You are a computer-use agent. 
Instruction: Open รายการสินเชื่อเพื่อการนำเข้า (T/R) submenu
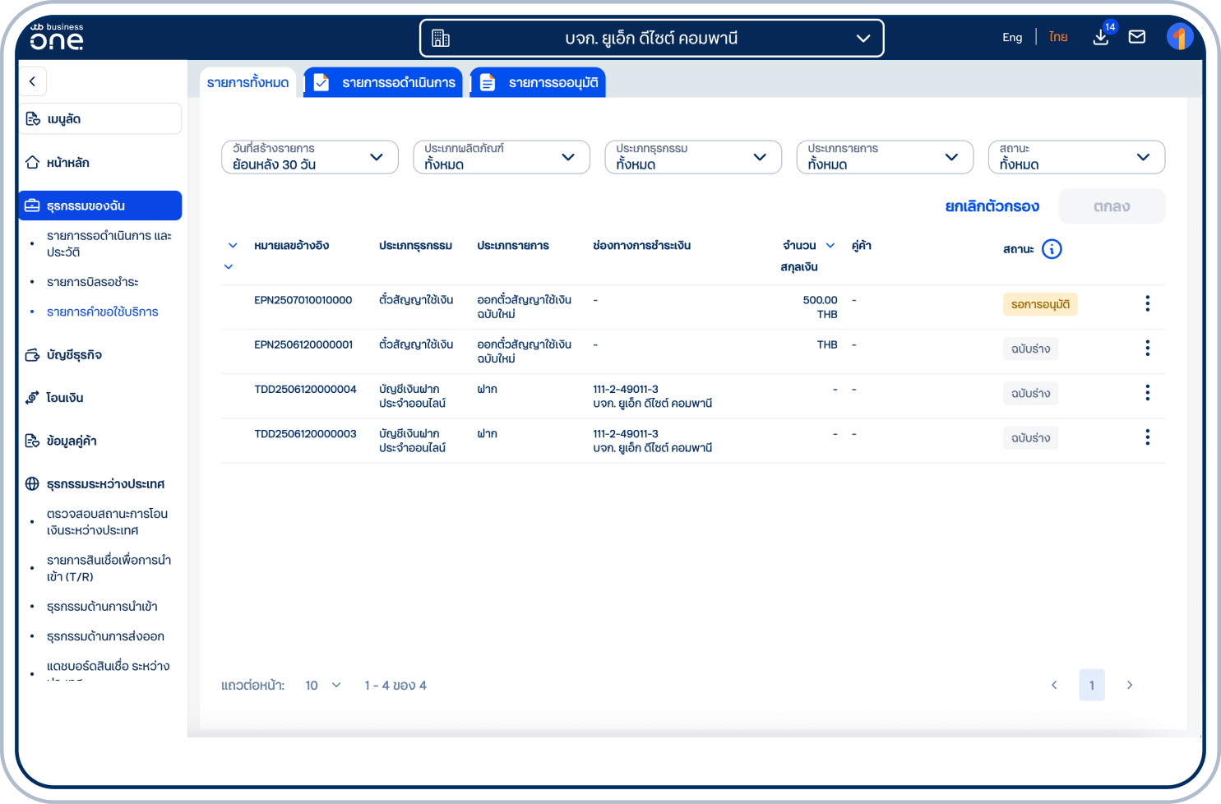tap(109, 568)
